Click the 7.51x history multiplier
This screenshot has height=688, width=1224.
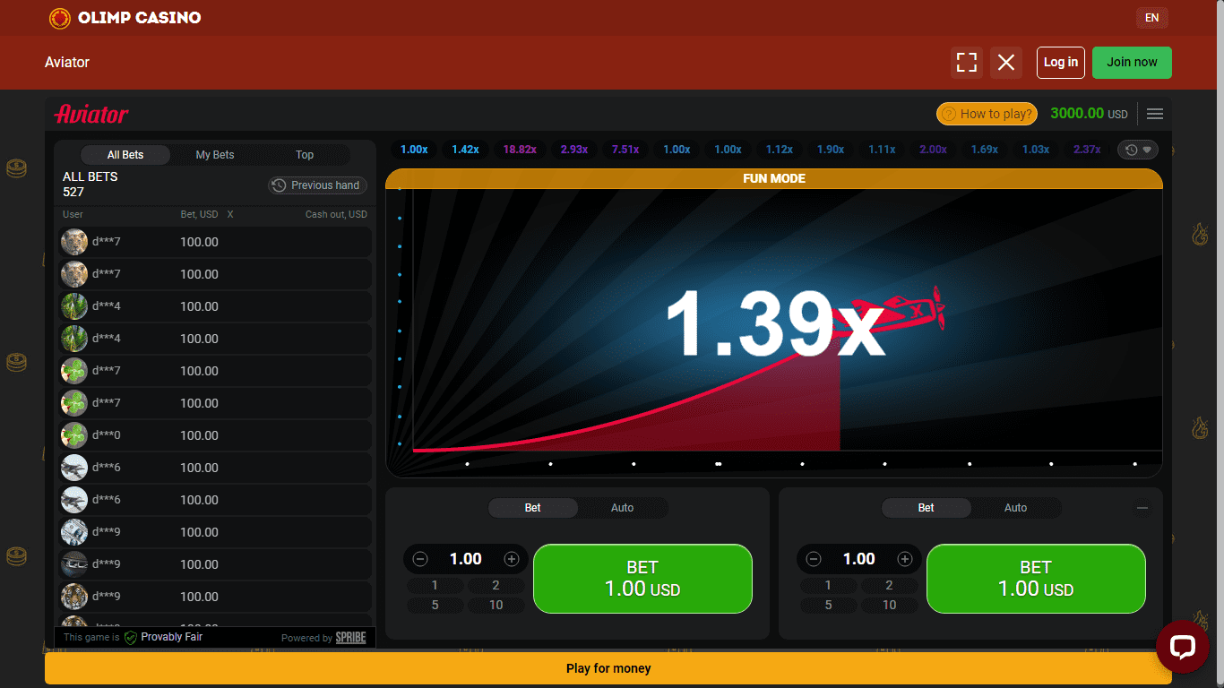click(625, 150)
